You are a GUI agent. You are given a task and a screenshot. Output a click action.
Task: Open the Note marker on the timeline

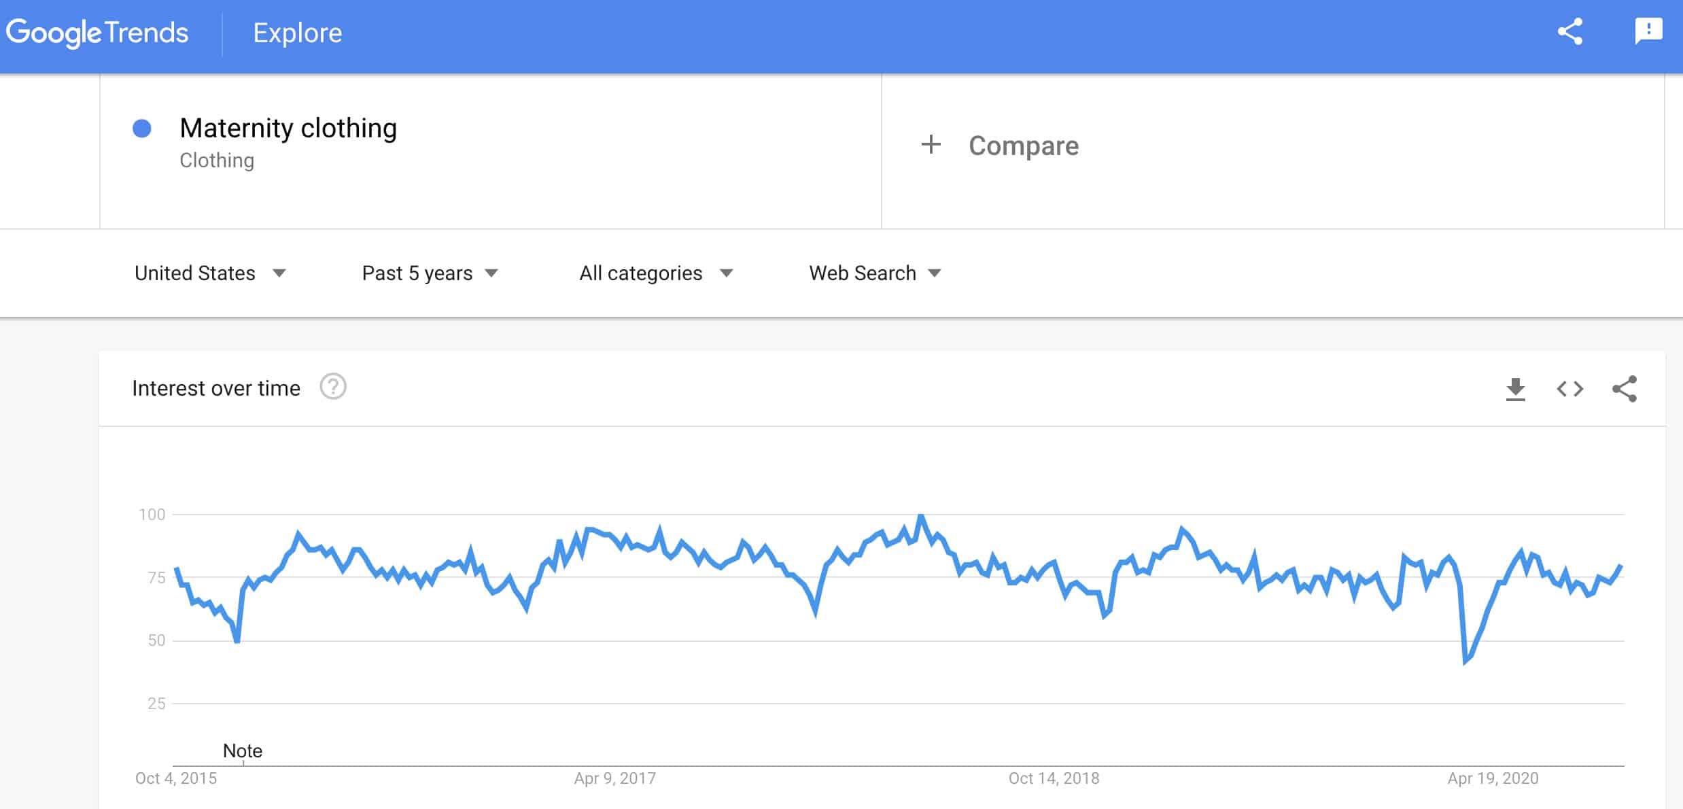point(243,751)
